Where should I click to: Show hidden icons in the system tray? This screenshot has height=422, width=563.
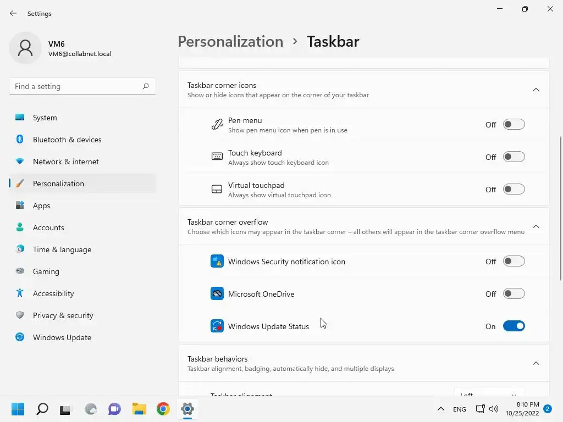[441, 409]
